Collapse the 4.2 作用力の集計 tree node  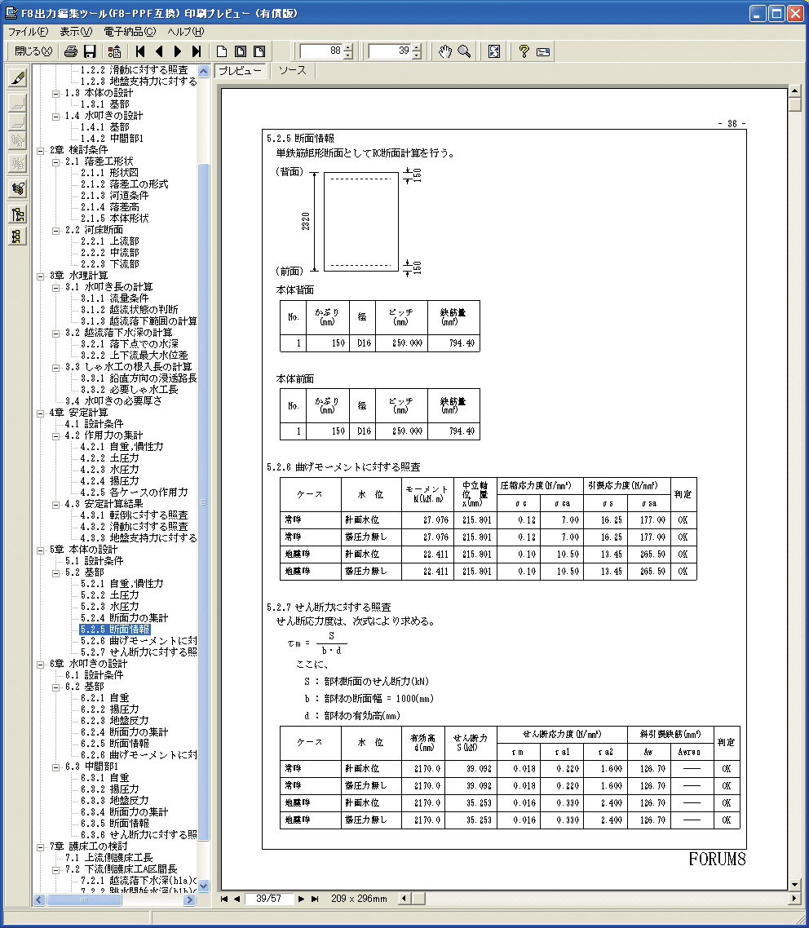(x=56, y=435)
